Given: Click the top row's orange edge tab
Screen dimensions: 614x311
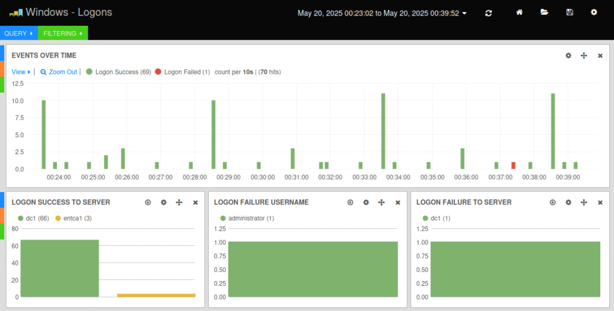Looking at the screenshot, I should pyautogui.click(x=2, y=69).
